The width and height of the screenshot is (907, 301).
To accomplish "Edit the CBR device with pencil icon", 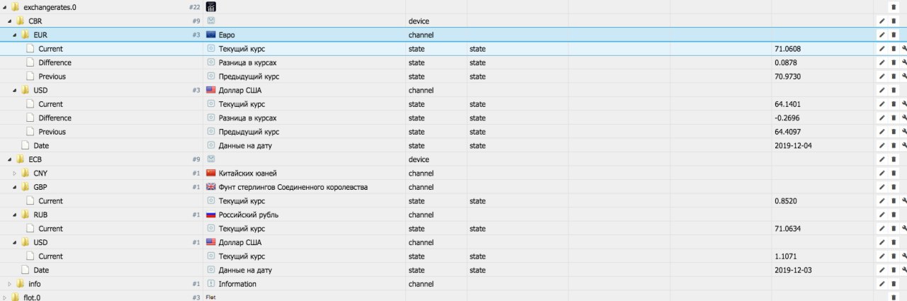I will tap(882, 21).
